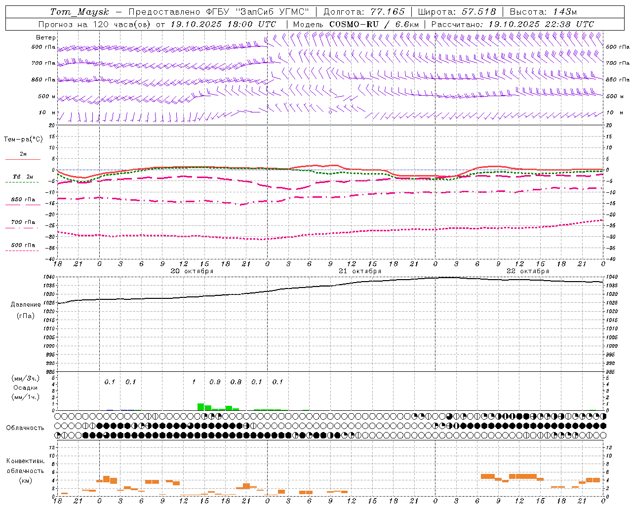The height and width of the screenshot is (505, 632).
Task: Click the red line sample under 2м legend
Action: [23, 159]
